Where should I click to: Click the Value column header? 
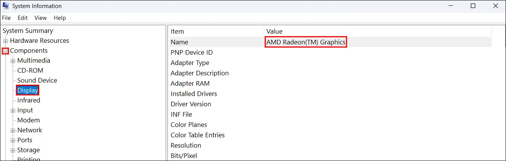[x=378, y=31]
